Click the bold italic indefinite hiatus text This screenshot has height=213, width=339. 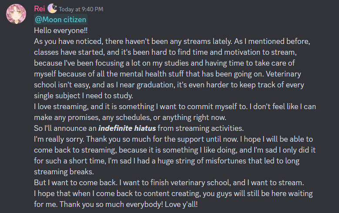[x=127, y=128]
